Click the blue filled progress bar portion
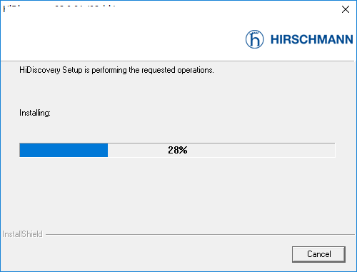 [64, 150]
